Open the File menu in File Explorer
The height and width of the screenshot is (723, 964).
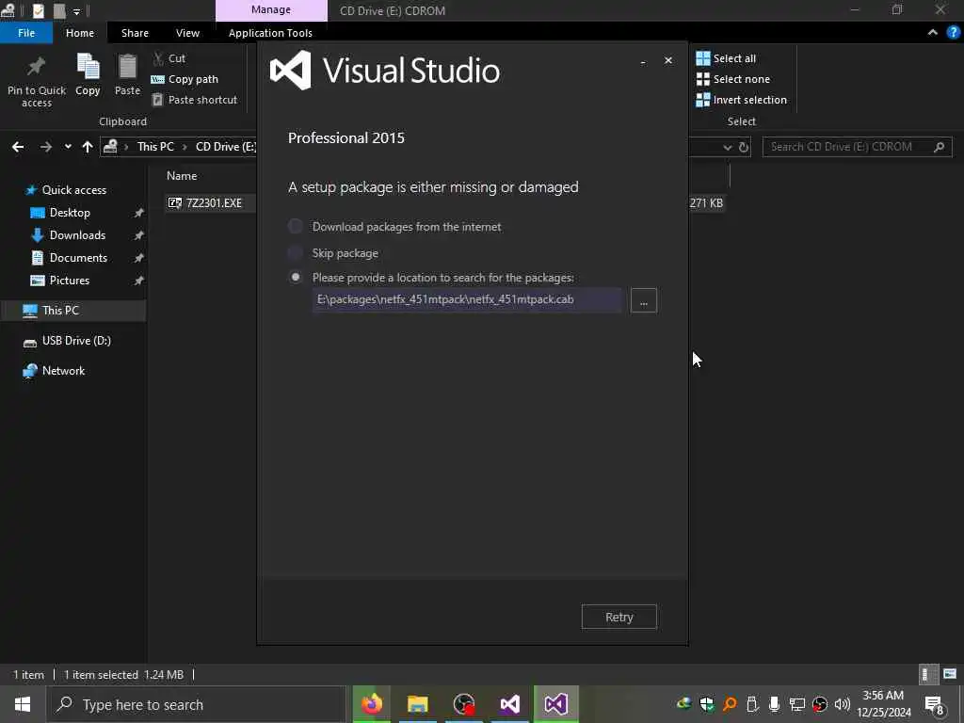coord(26,33)
